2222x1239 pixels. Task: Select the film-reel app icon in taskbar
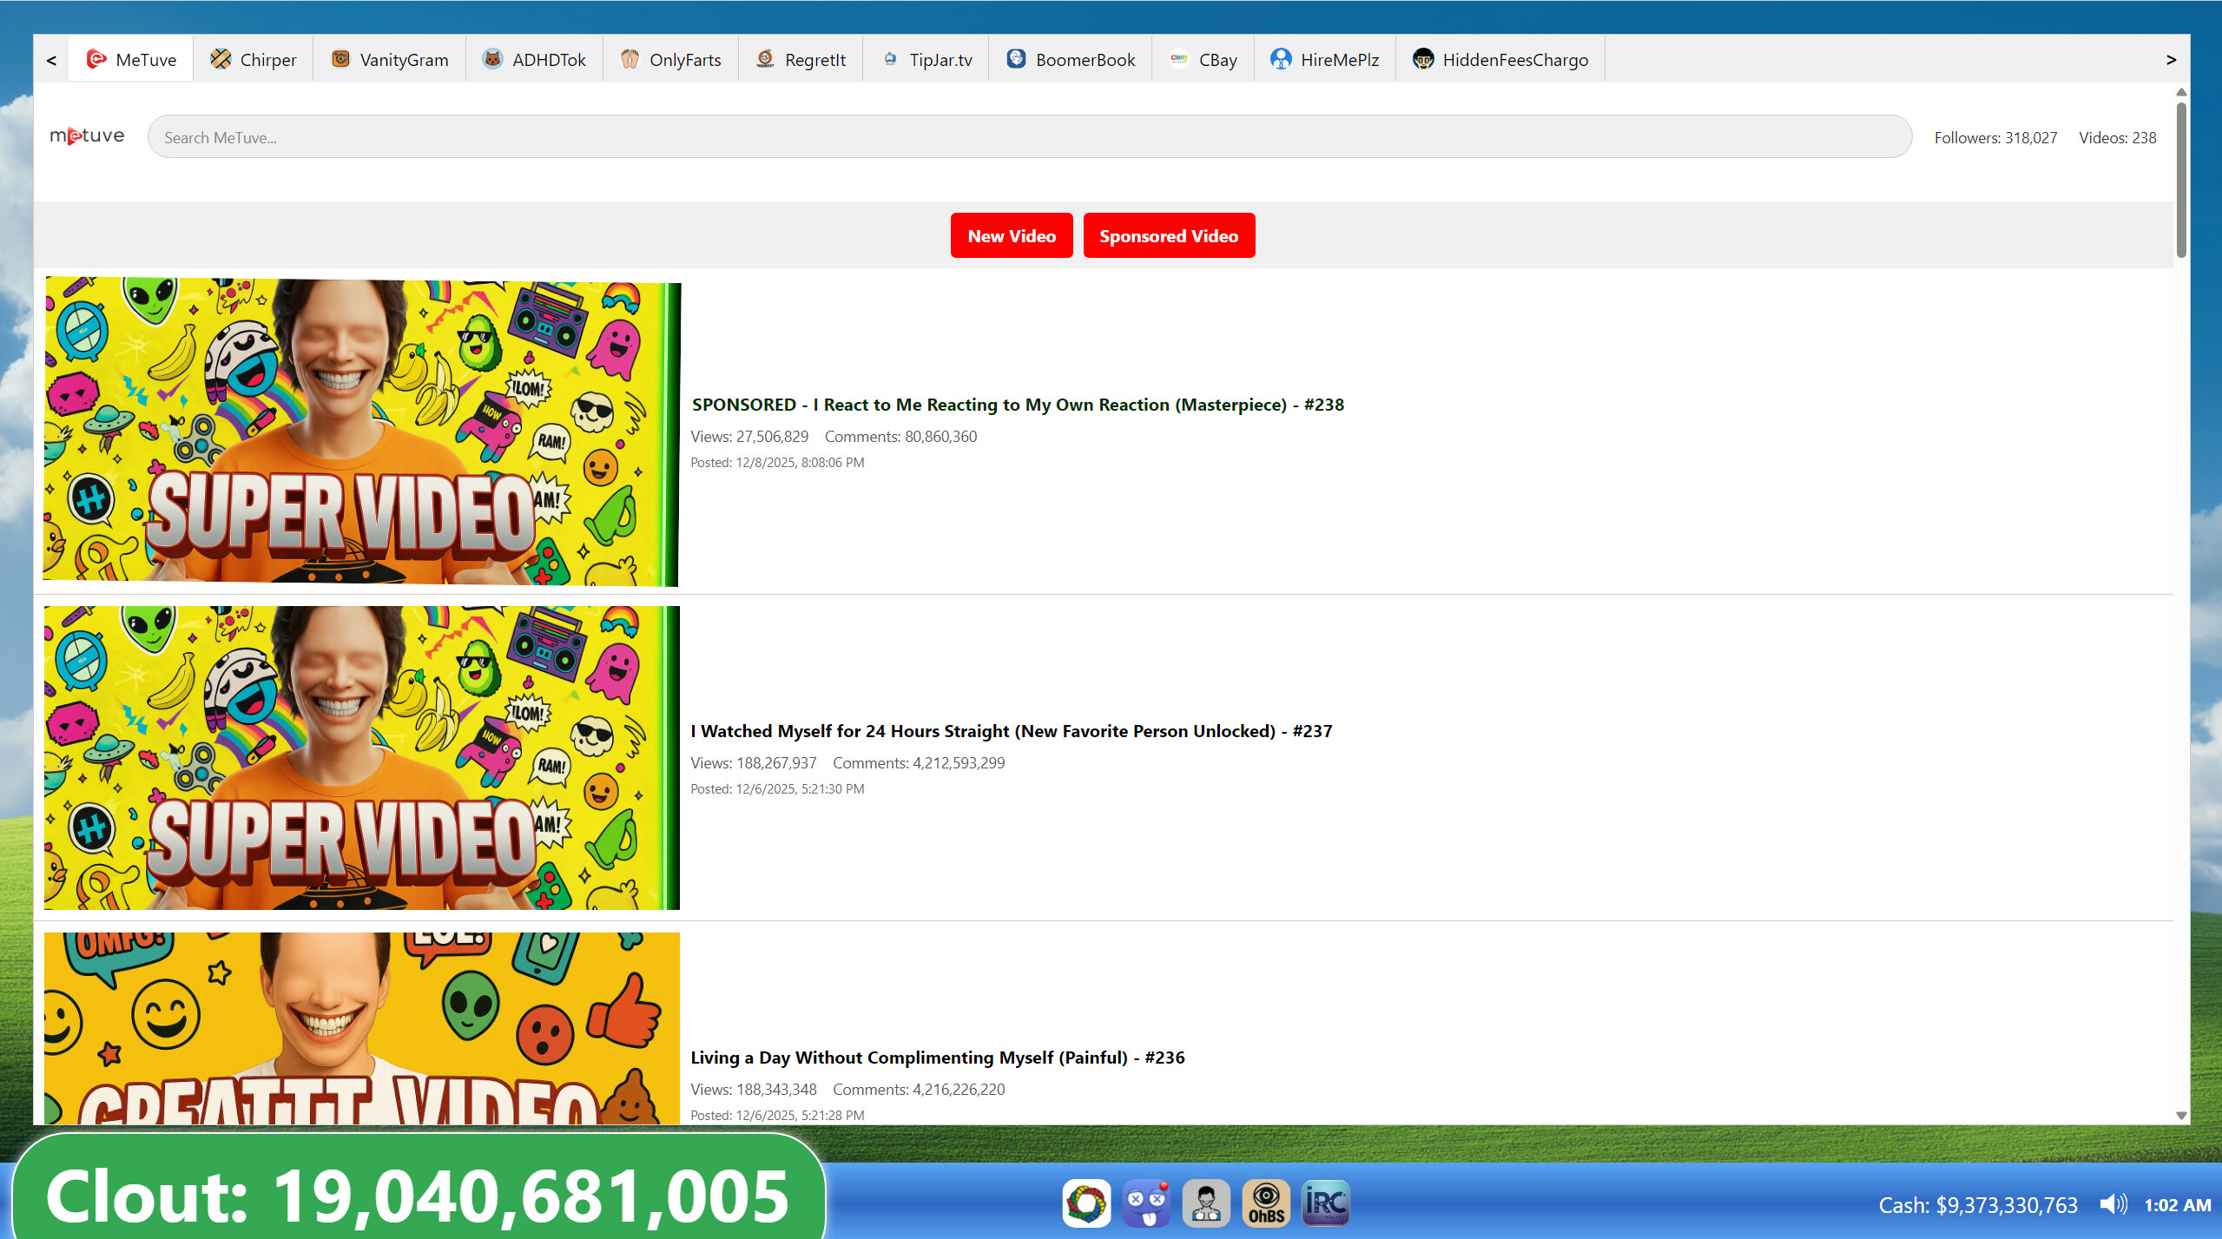point(1087,1203)
